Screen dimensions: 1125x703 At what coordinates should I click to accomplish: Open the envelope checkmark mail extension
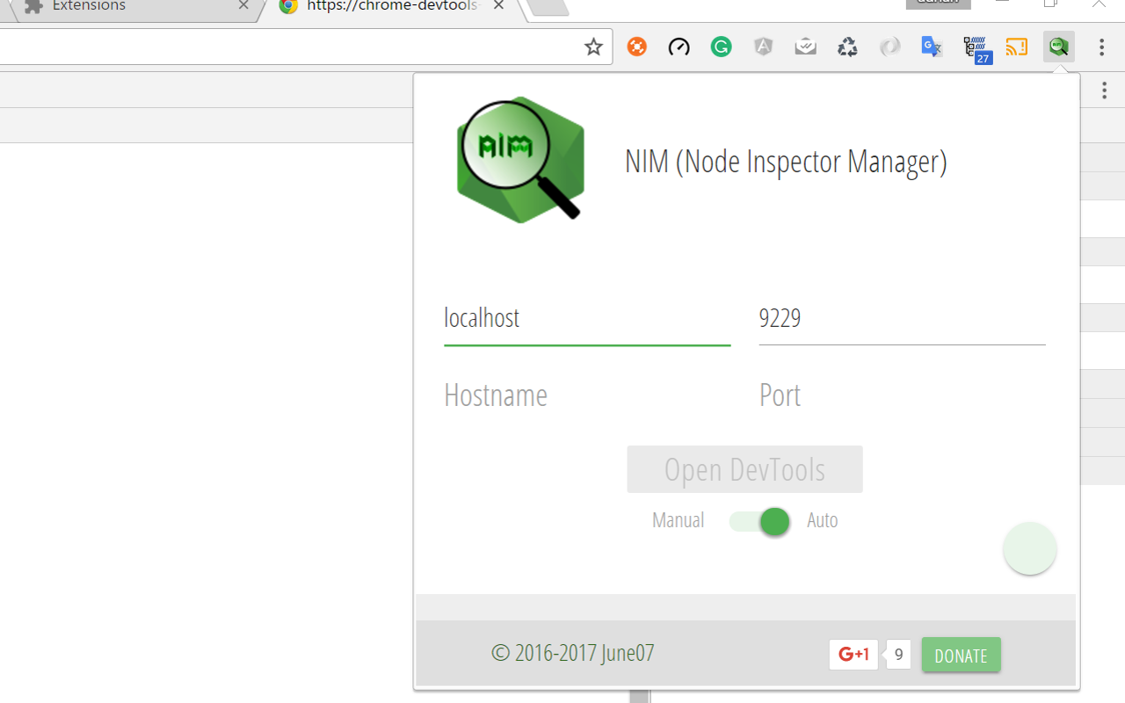806,47
